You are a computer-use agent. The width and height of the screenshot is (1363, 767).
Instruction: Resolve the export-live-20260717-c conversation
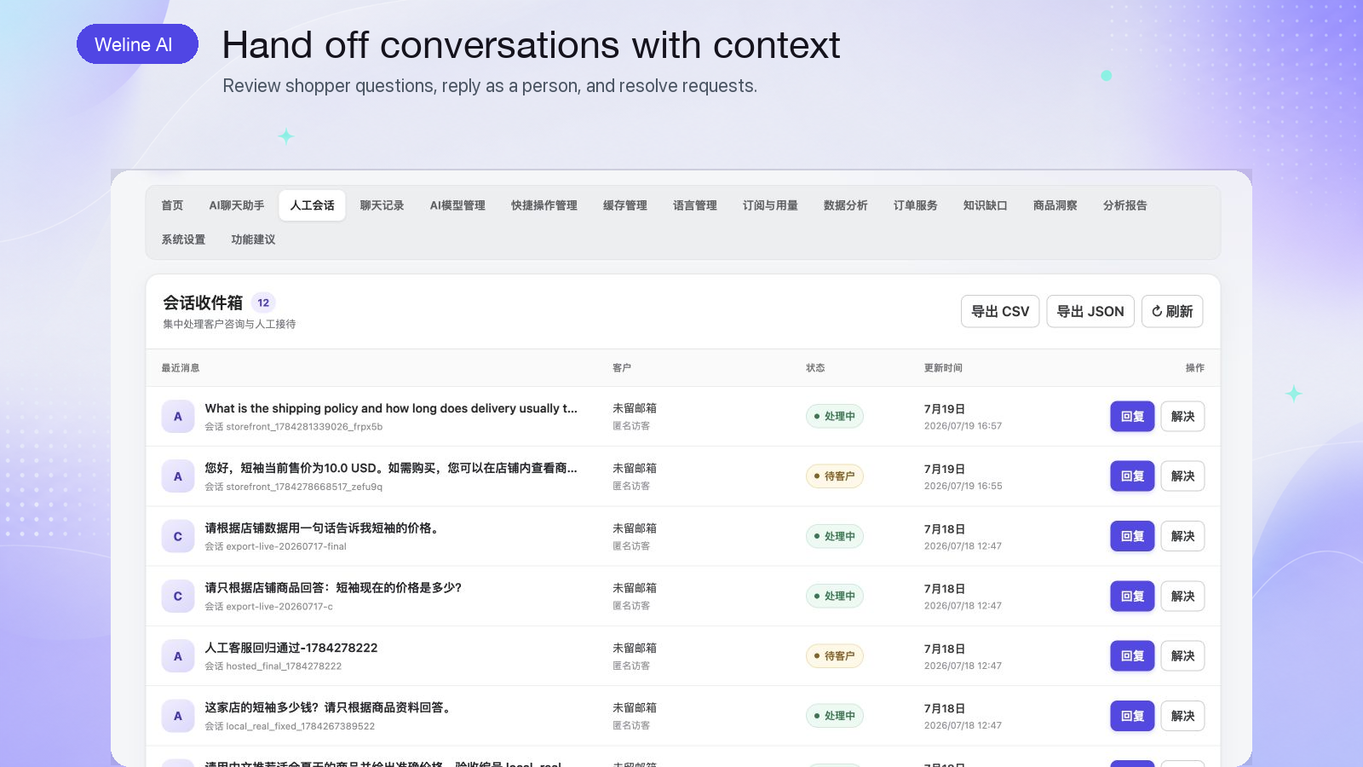[x=1182, y=597]
